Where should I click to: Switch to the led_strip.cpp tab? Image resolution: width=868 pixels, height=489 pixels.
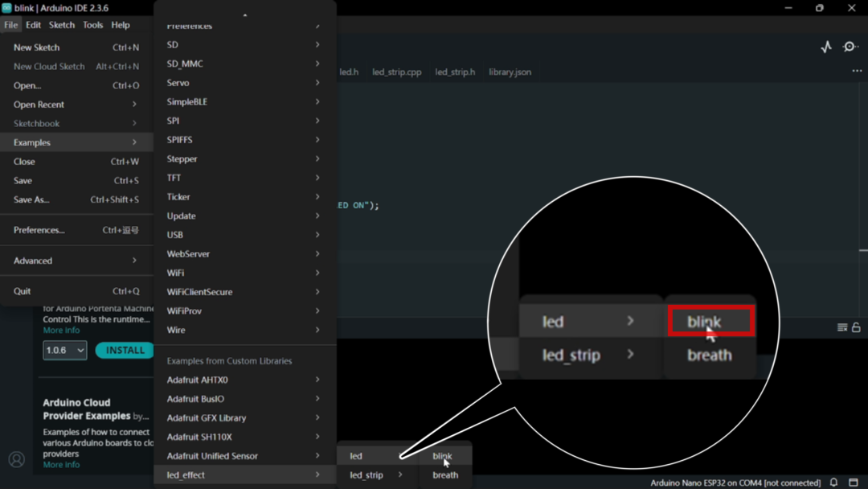396,72
